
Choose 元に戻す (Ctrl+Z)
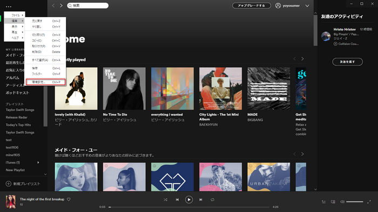click(45, 21)
